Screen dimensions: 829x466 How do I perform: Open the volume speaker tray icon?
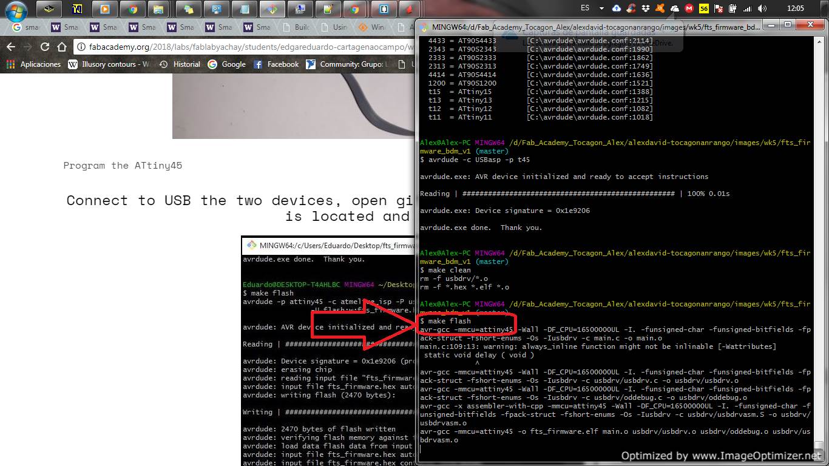[x=762, y=8]
